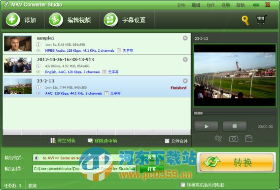Remove the 23-2-13 item with its X button
This screenshot has width=280, height=190.
(x=185, y=81)
